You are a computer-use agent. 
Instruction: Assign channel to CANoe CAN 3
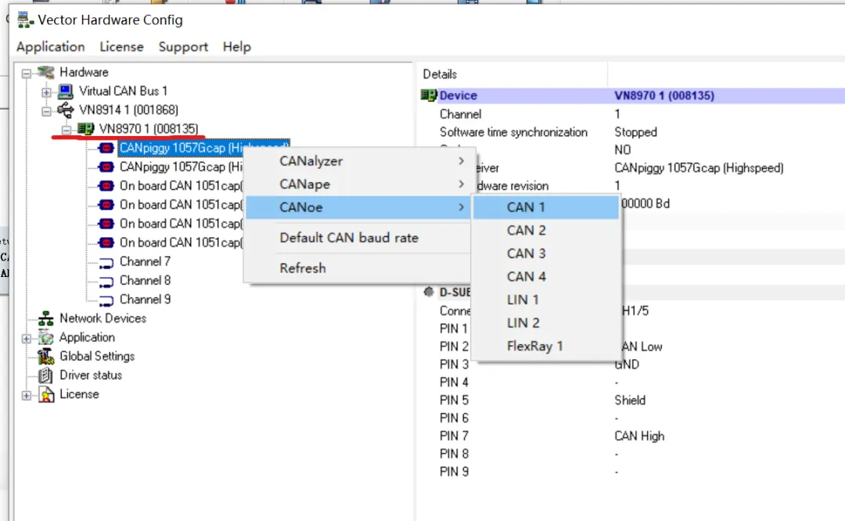point(546,253)
